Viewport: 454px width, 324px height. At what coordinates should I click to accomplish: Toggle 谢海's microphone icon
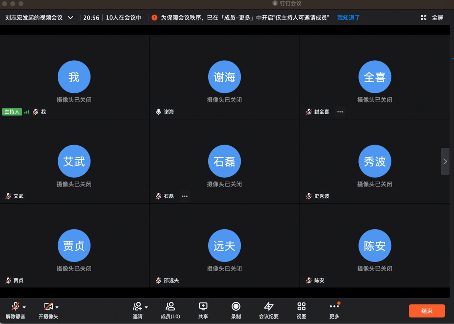pos(158,112)
